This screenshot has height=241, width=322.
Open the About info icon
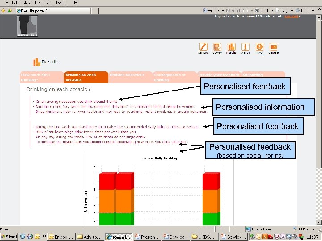tap(246, 47)
